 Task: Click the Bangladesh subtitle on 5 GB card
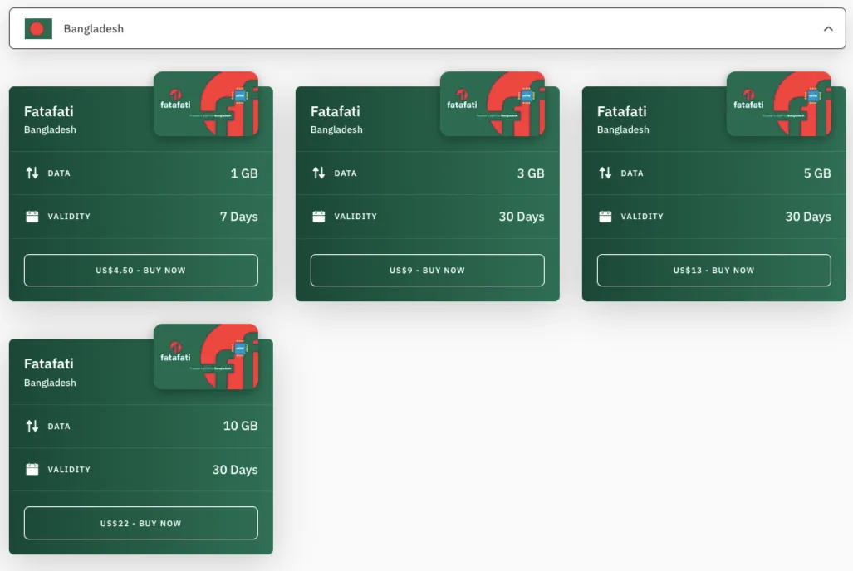coord(623,129)
